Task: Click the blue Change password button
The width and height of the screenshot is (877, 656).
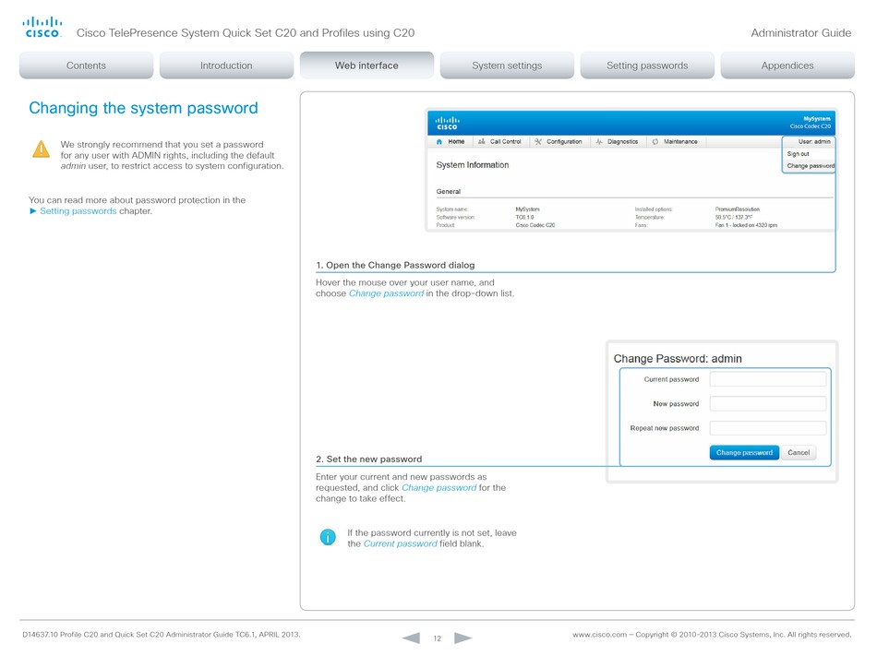Action: [x=744, y=453]
